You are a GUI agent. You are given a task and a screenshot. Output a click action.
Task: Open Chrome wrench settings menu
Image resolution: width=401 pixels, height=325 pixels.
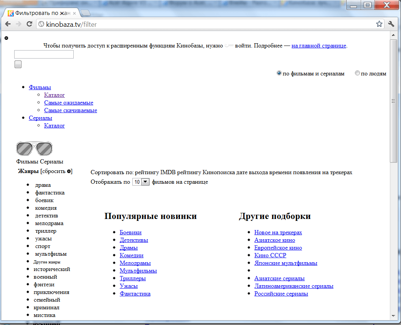(391, 24)
